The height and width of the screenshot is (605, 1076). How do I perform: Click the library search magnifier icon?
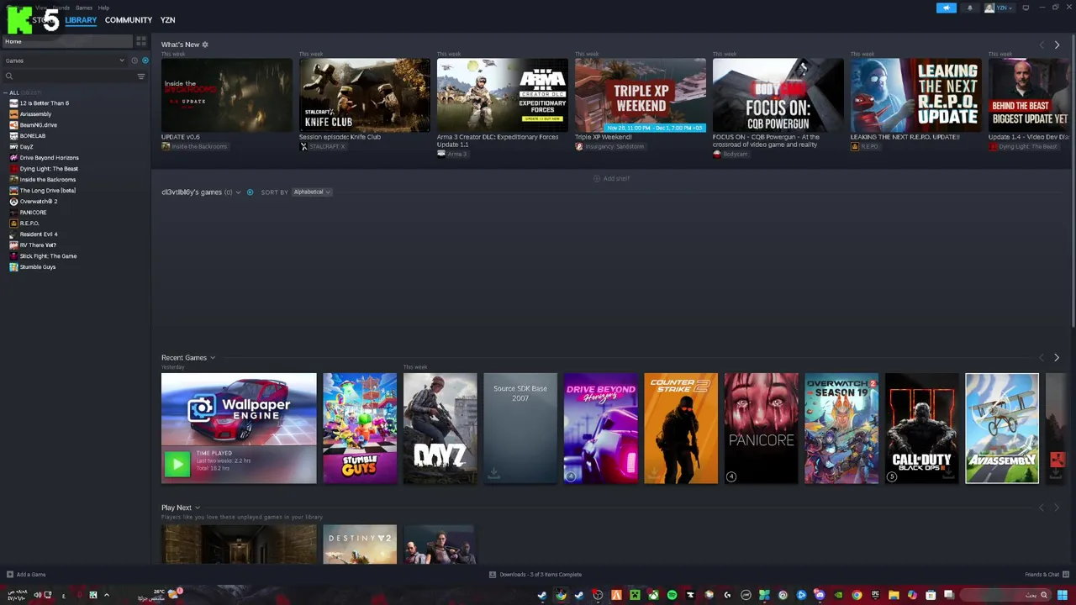9,76
